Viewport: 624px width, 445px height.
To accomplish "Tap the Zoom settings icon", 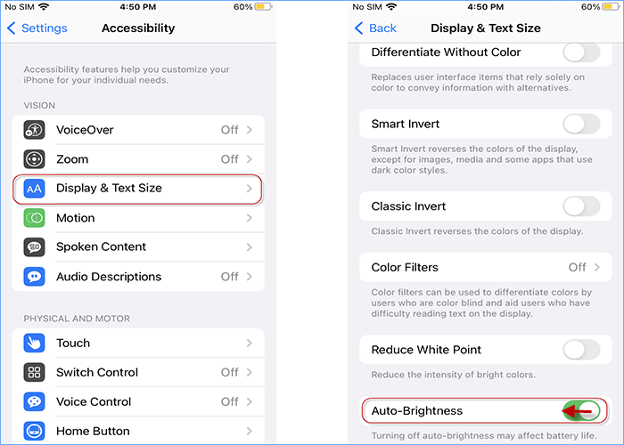I will point(35,159).
